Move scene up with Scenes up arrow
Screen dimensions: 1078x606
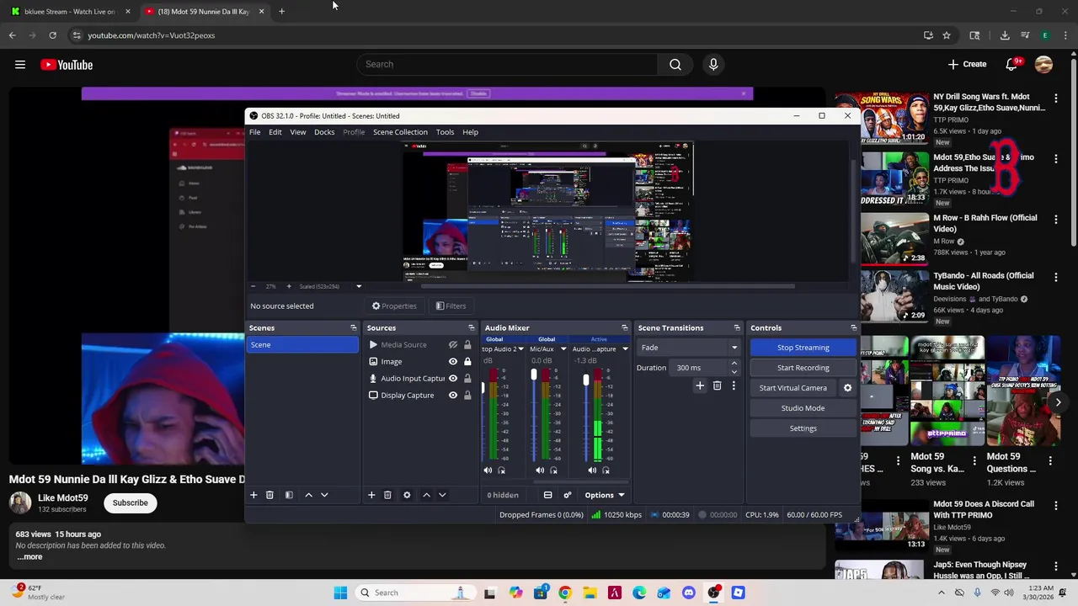(308, 495)
